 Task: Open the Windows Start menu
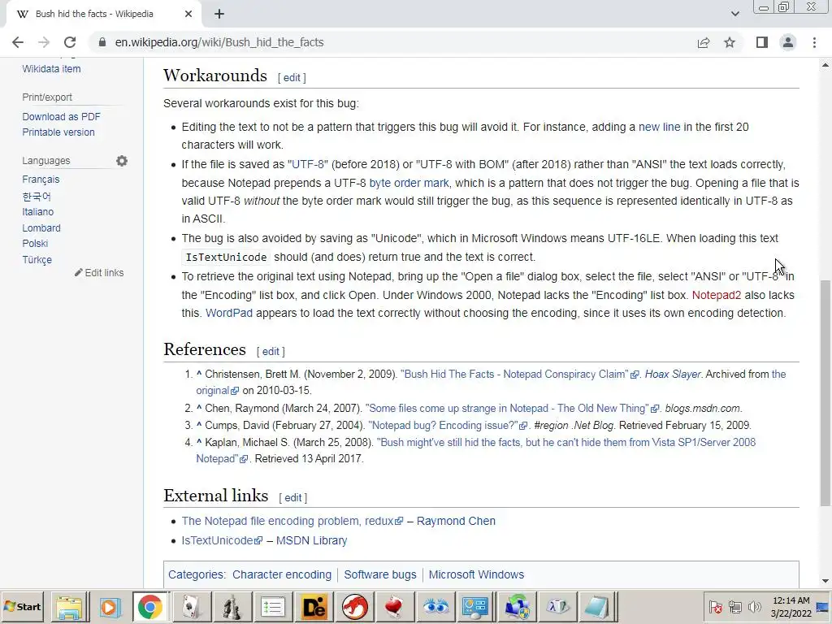pyautogui.click(x=22, y=606)
